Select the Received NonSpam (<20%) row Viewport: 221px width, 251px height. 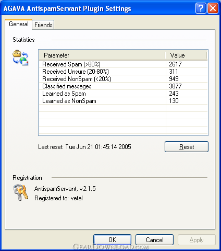(x=123, y=79)
